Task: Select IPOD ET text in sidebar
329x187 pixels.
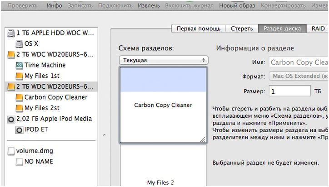Action: pos(36,129)
